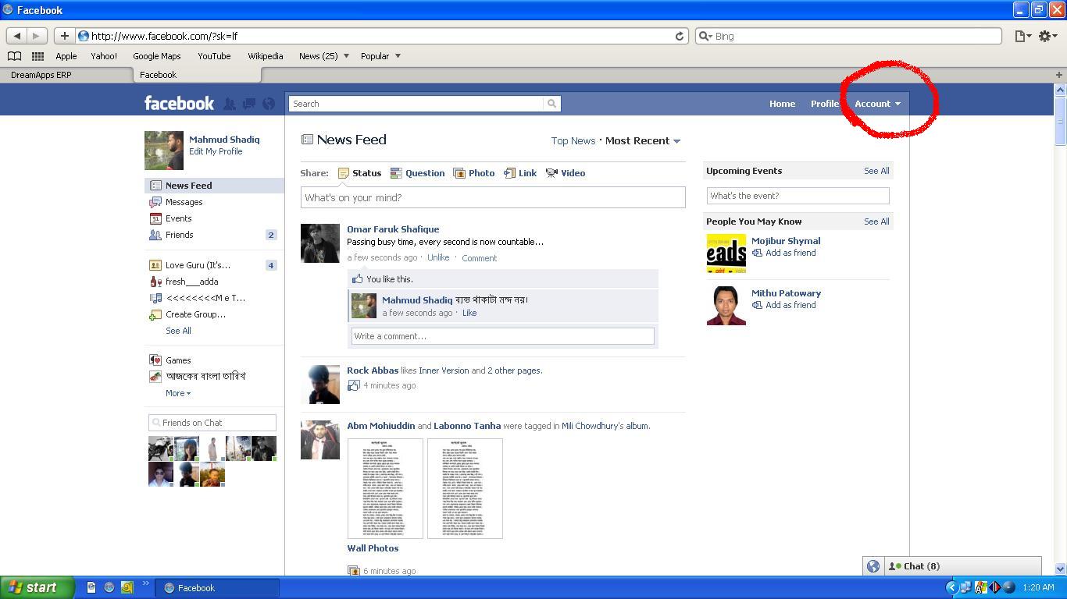This screenshot has height=599, width=1067.
Task: Click the Write a comment field
Action: (x=502, y=336)
